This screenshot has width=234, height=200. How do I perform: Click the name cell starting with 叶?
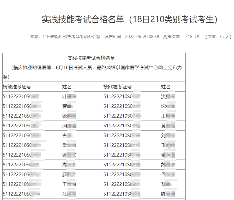pyautogui.click(x=69, y=97)
